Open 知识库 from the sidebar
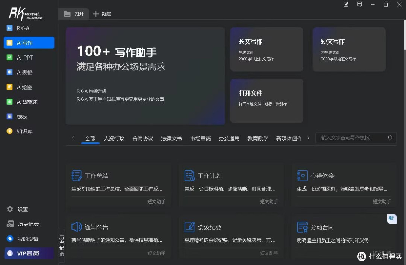The height and width of the screenshot is (265, 406). tap(29, 131)
